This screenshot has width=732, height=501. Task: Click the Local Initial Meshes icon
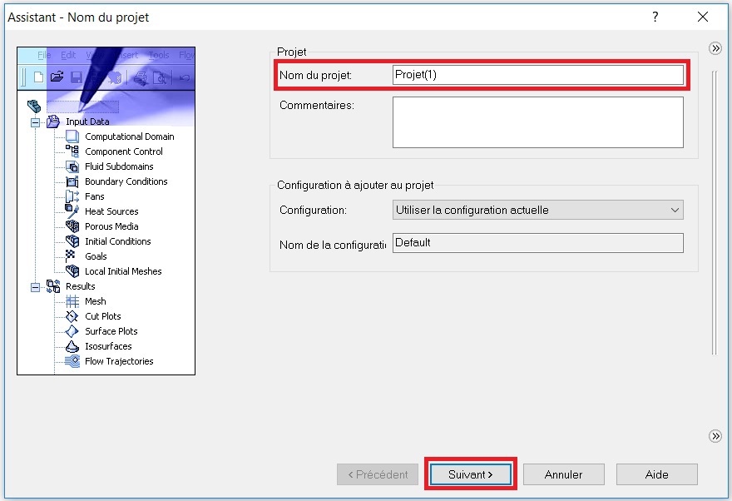72,270
